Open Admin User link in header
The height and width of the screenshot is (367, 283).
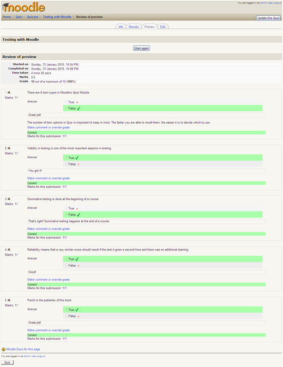pos(266,3)
